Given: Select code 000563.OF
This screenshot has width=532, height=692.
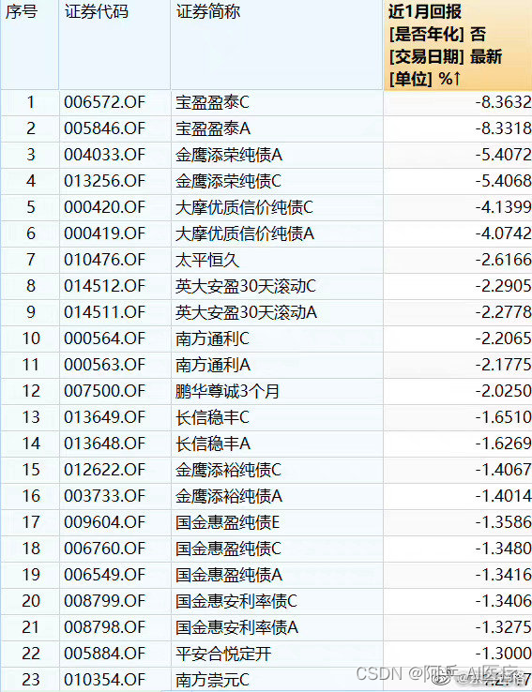Looking at the screenshot, I should point(105,365).
